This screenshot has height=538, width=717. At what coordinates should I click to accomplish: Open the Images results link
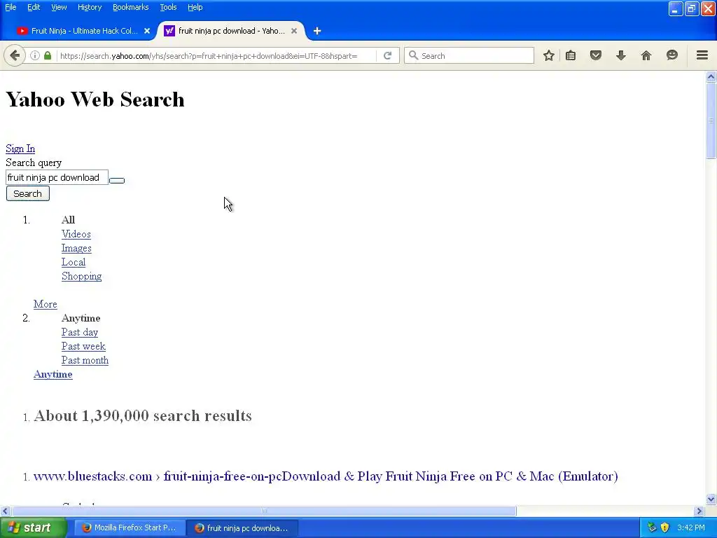pos(76,249)
